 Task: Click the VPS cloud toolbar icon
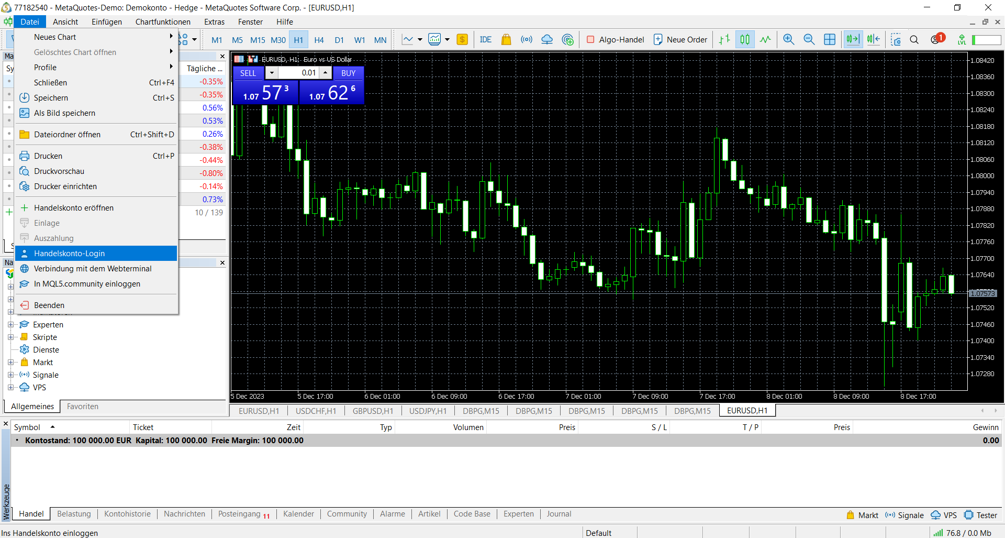tap(547, 40)
